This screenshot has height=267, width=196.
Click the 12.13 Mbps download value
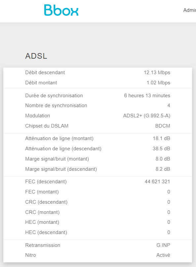coord(157,73)
